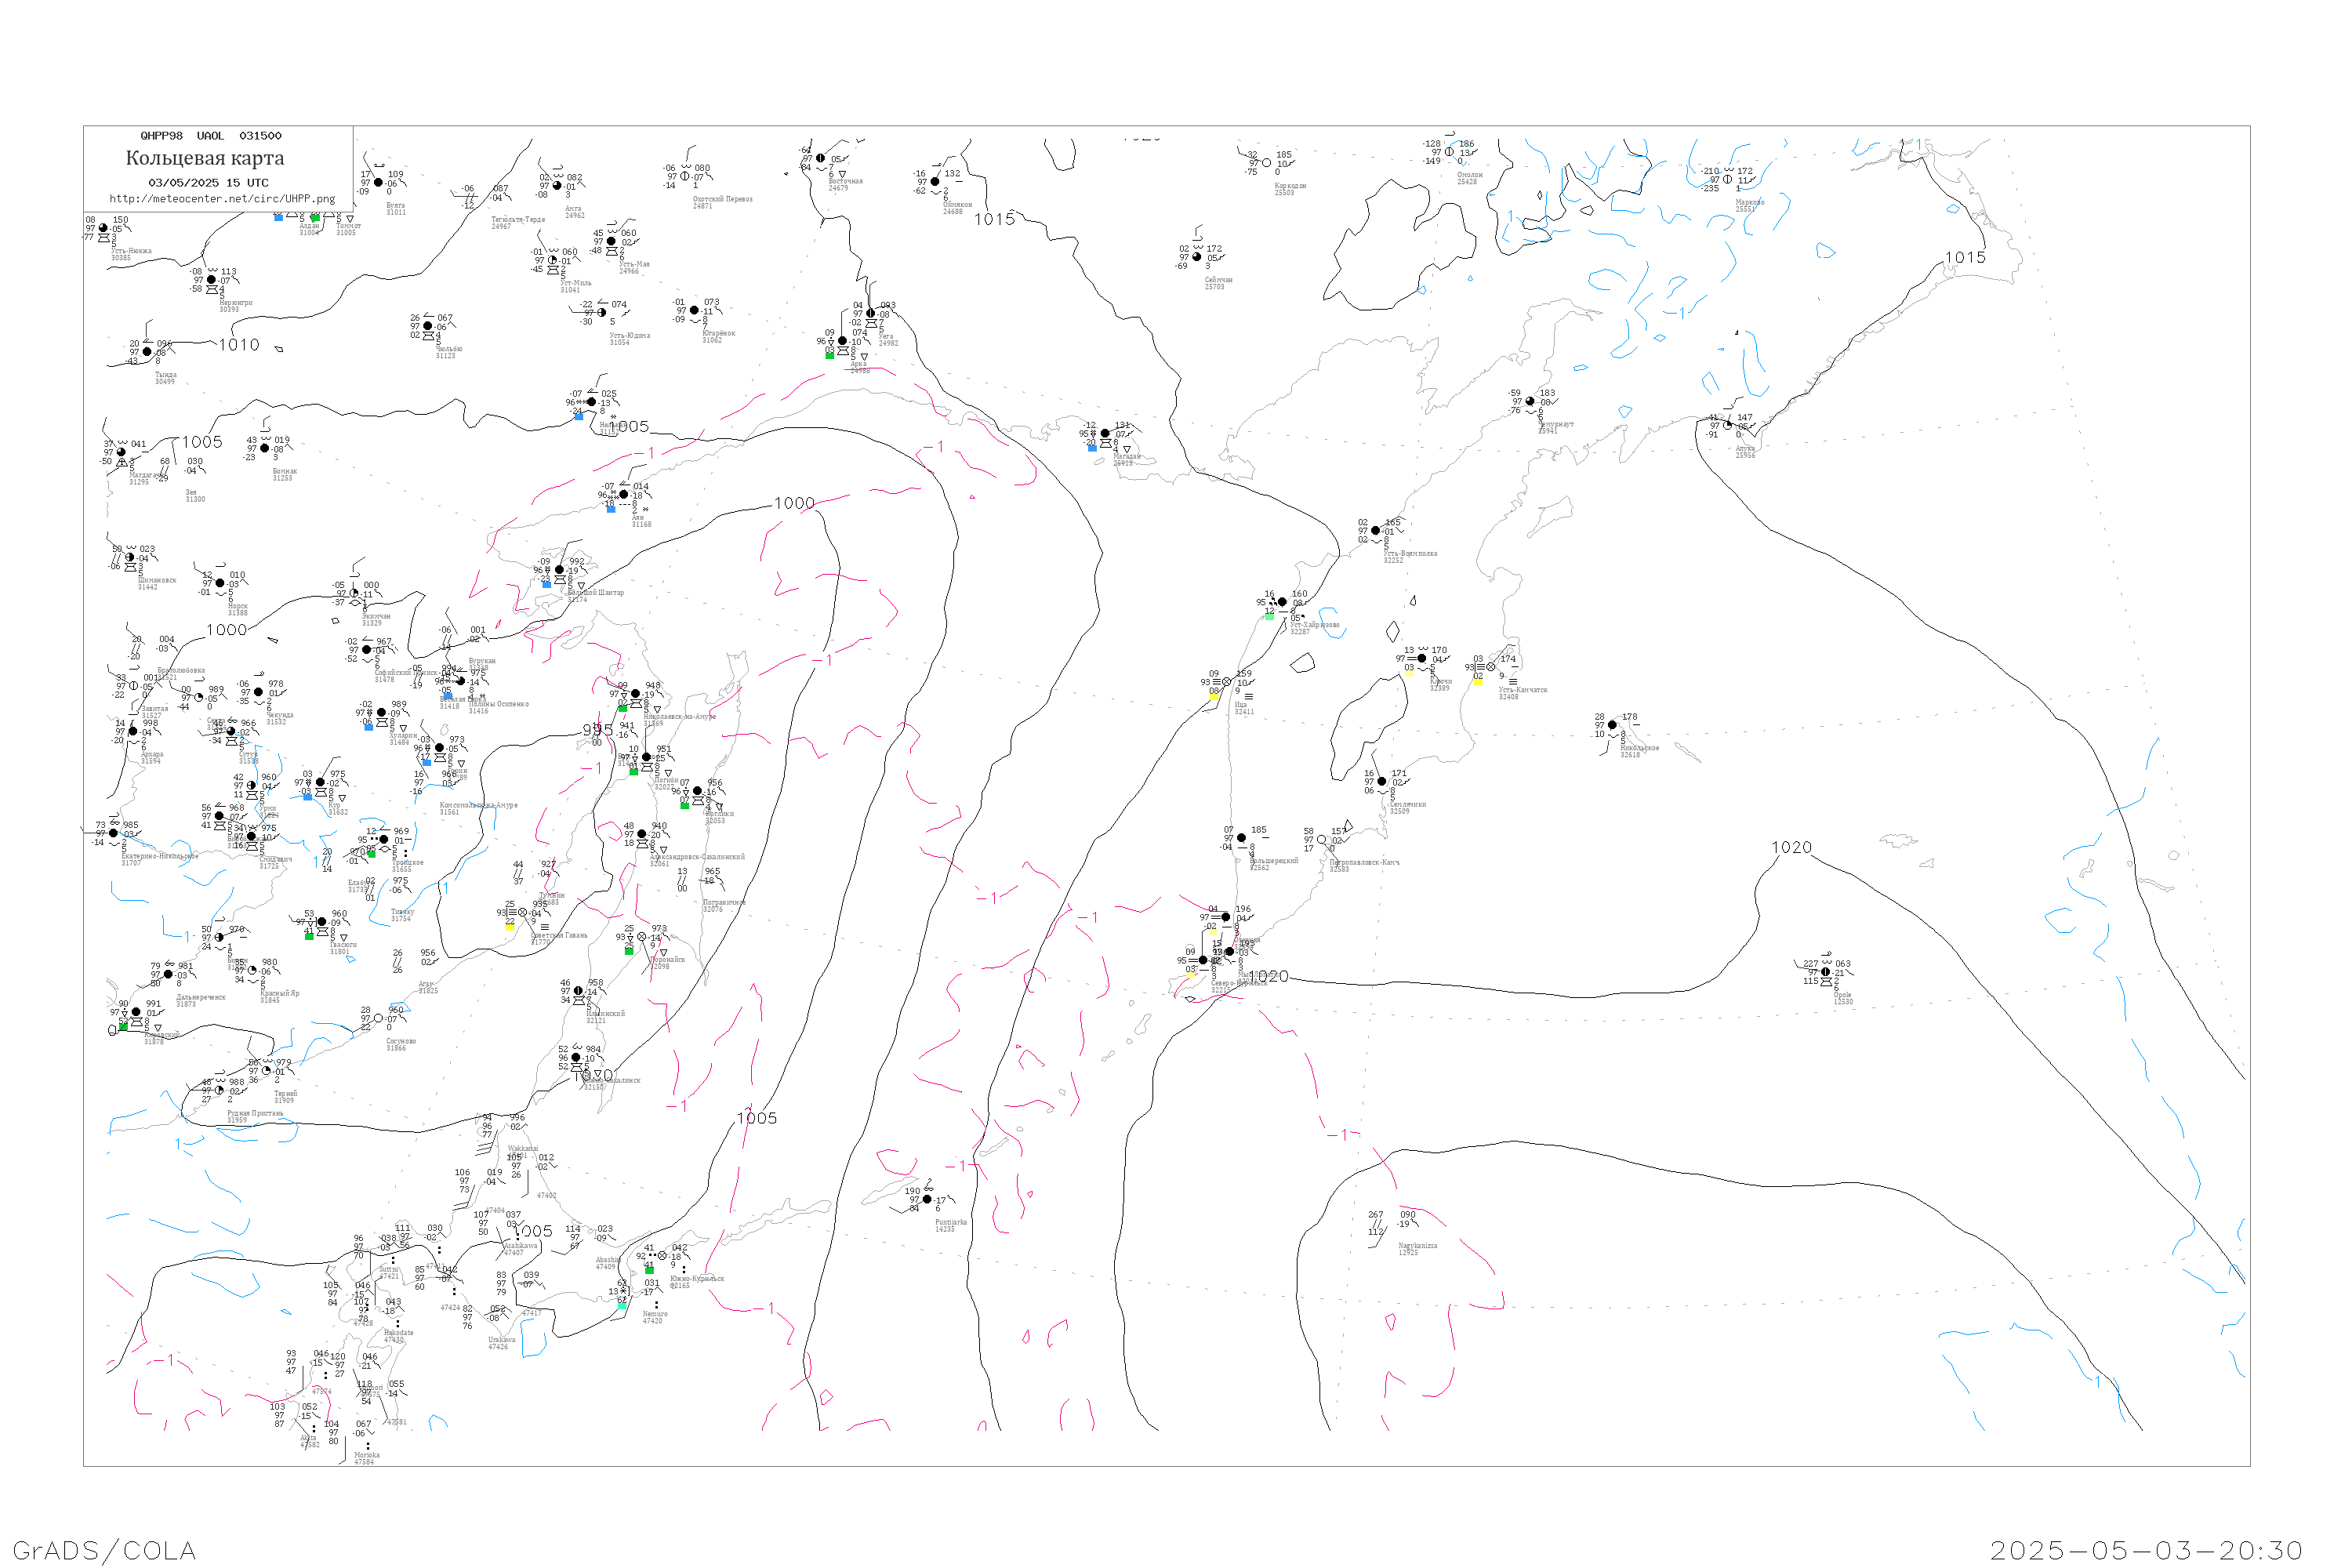Select the Нерюнгри station cloud-cover circle
The width and height of the screenshot is (2352, 1568).
click(x=211, y=280)
